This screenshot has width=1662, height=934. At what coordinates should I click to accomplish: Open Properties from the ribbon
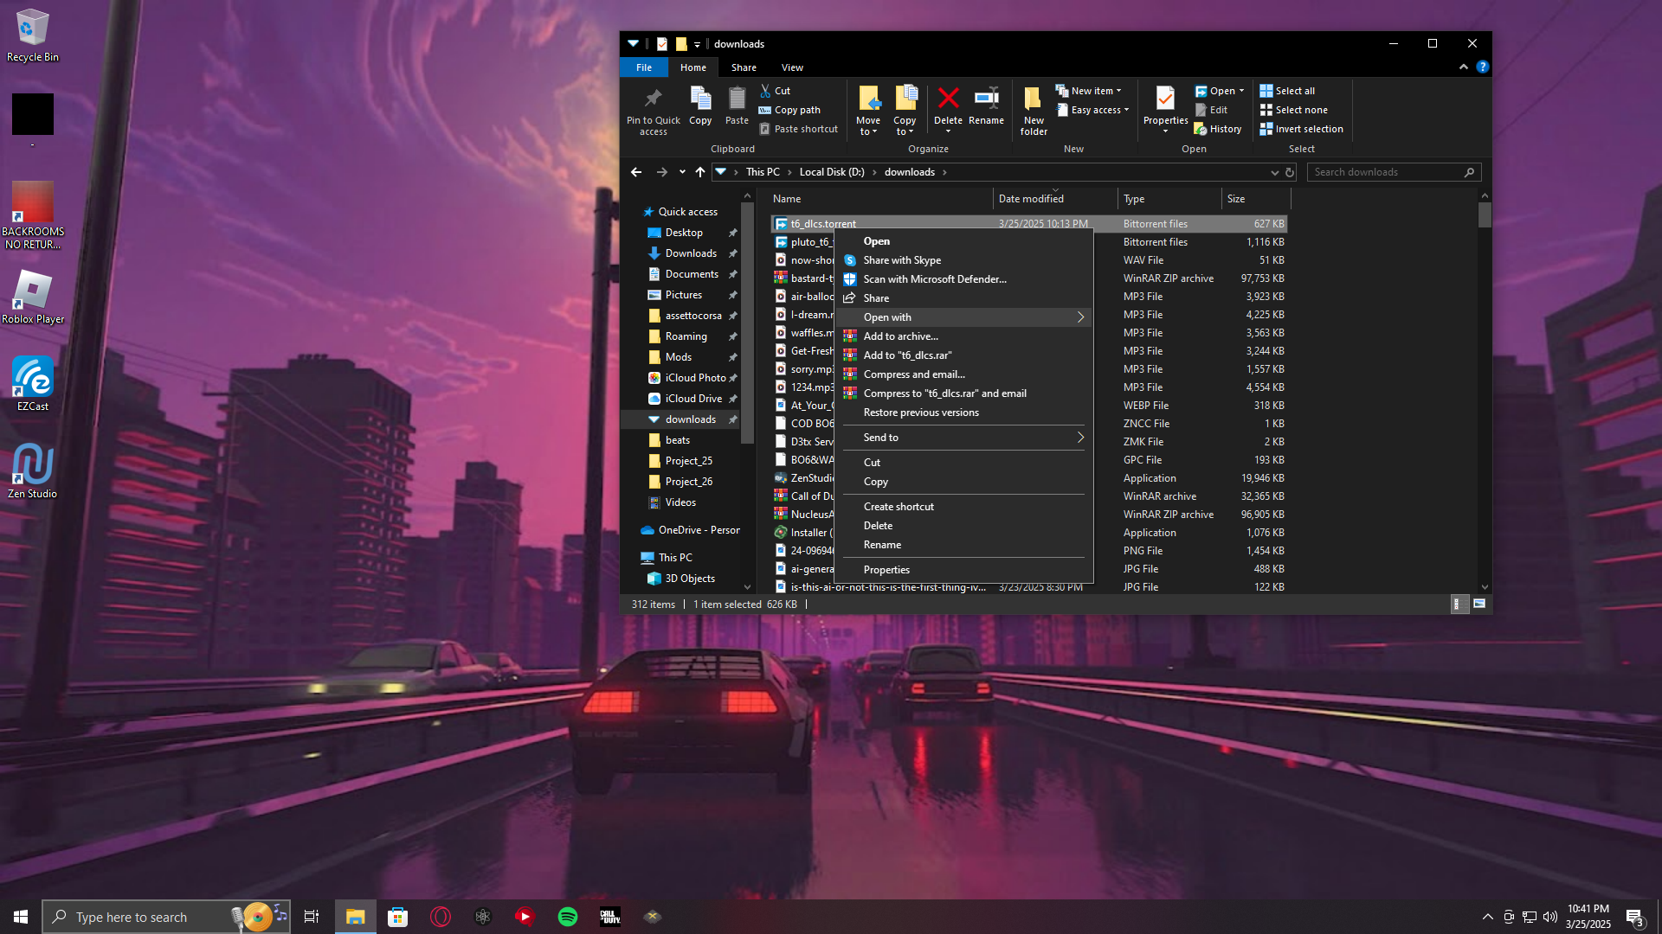click(x=1165, y=99)
